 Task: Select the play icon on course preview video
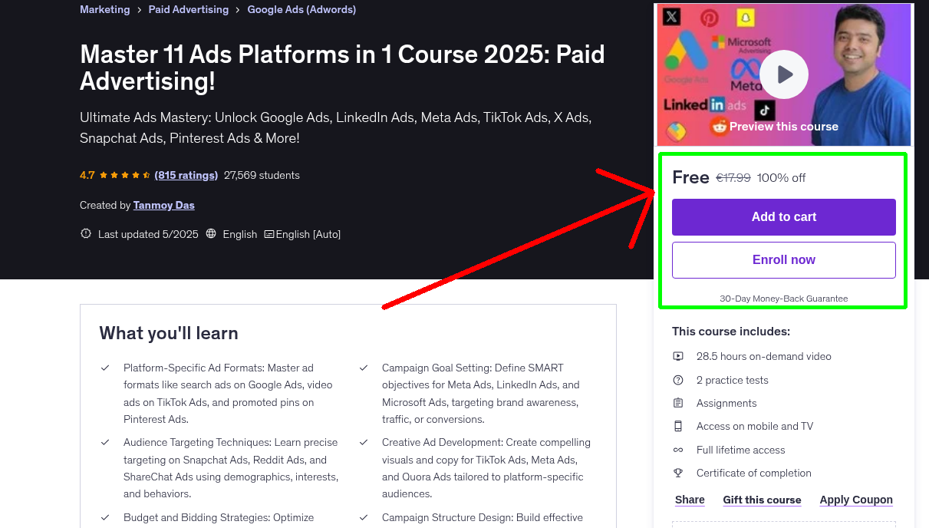(783, 74)
